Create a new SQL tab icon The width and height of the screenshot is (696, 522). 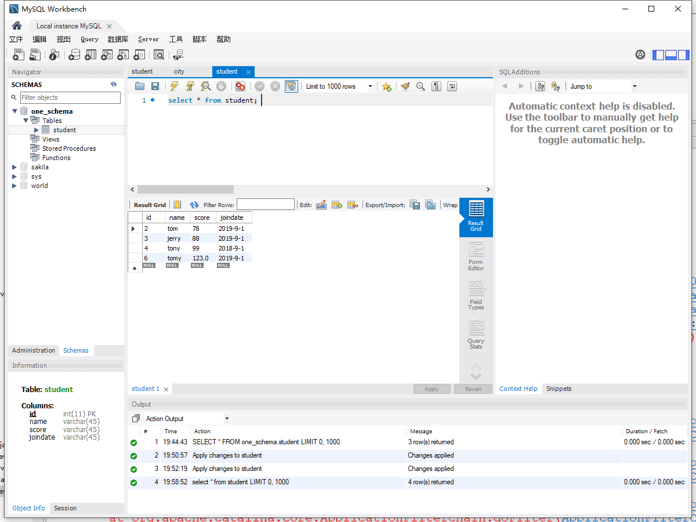pyautogui.click(x=19, y=55)
